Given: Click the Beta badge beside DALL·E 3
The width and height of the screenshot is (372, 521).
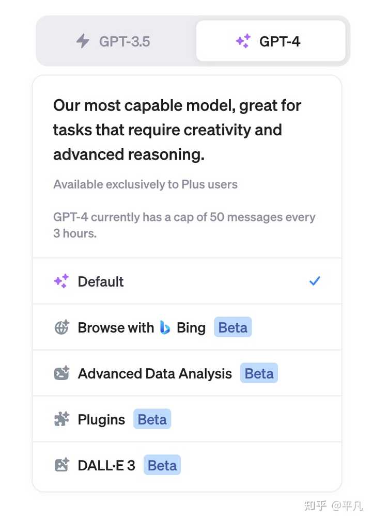Looking at the screenshot, I should pyautogui.click(x=162, y=465).
